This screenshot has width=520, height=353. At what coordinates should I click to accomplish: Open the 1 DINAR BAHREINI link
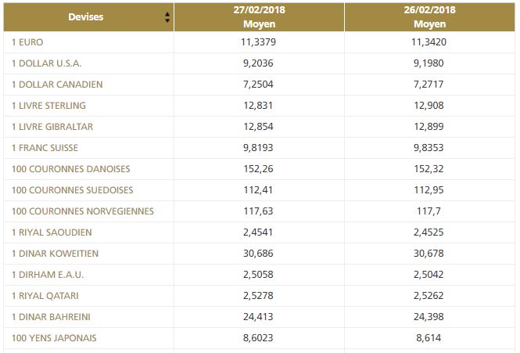[x=52, y=317]
